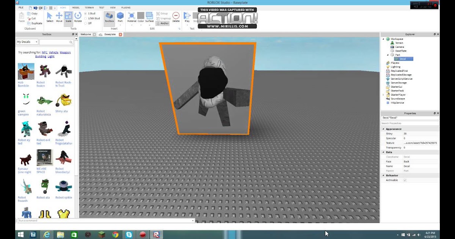Activate the Move tool
The height and width of the screenshot is (239, 455).
(59, 17)
